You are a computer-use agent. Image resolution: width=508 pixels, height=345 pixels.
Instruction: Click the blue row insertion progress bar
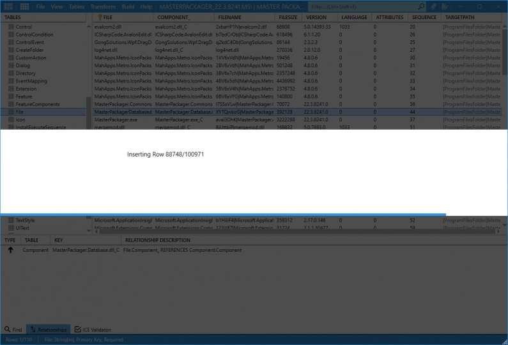tap(222, 215)
